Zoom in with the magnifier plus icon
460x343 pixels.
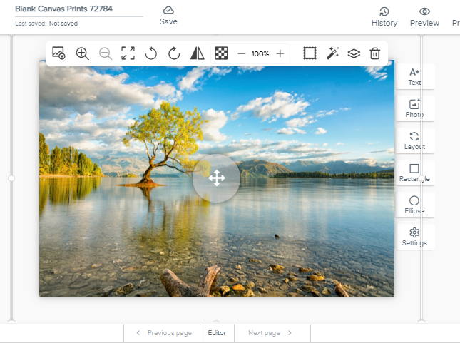[82, 53]
